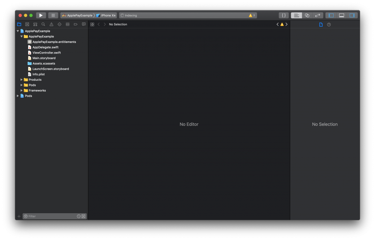Collapse the ApplePayExample project root
Screen dimensions: 375x240
[18, 31]
